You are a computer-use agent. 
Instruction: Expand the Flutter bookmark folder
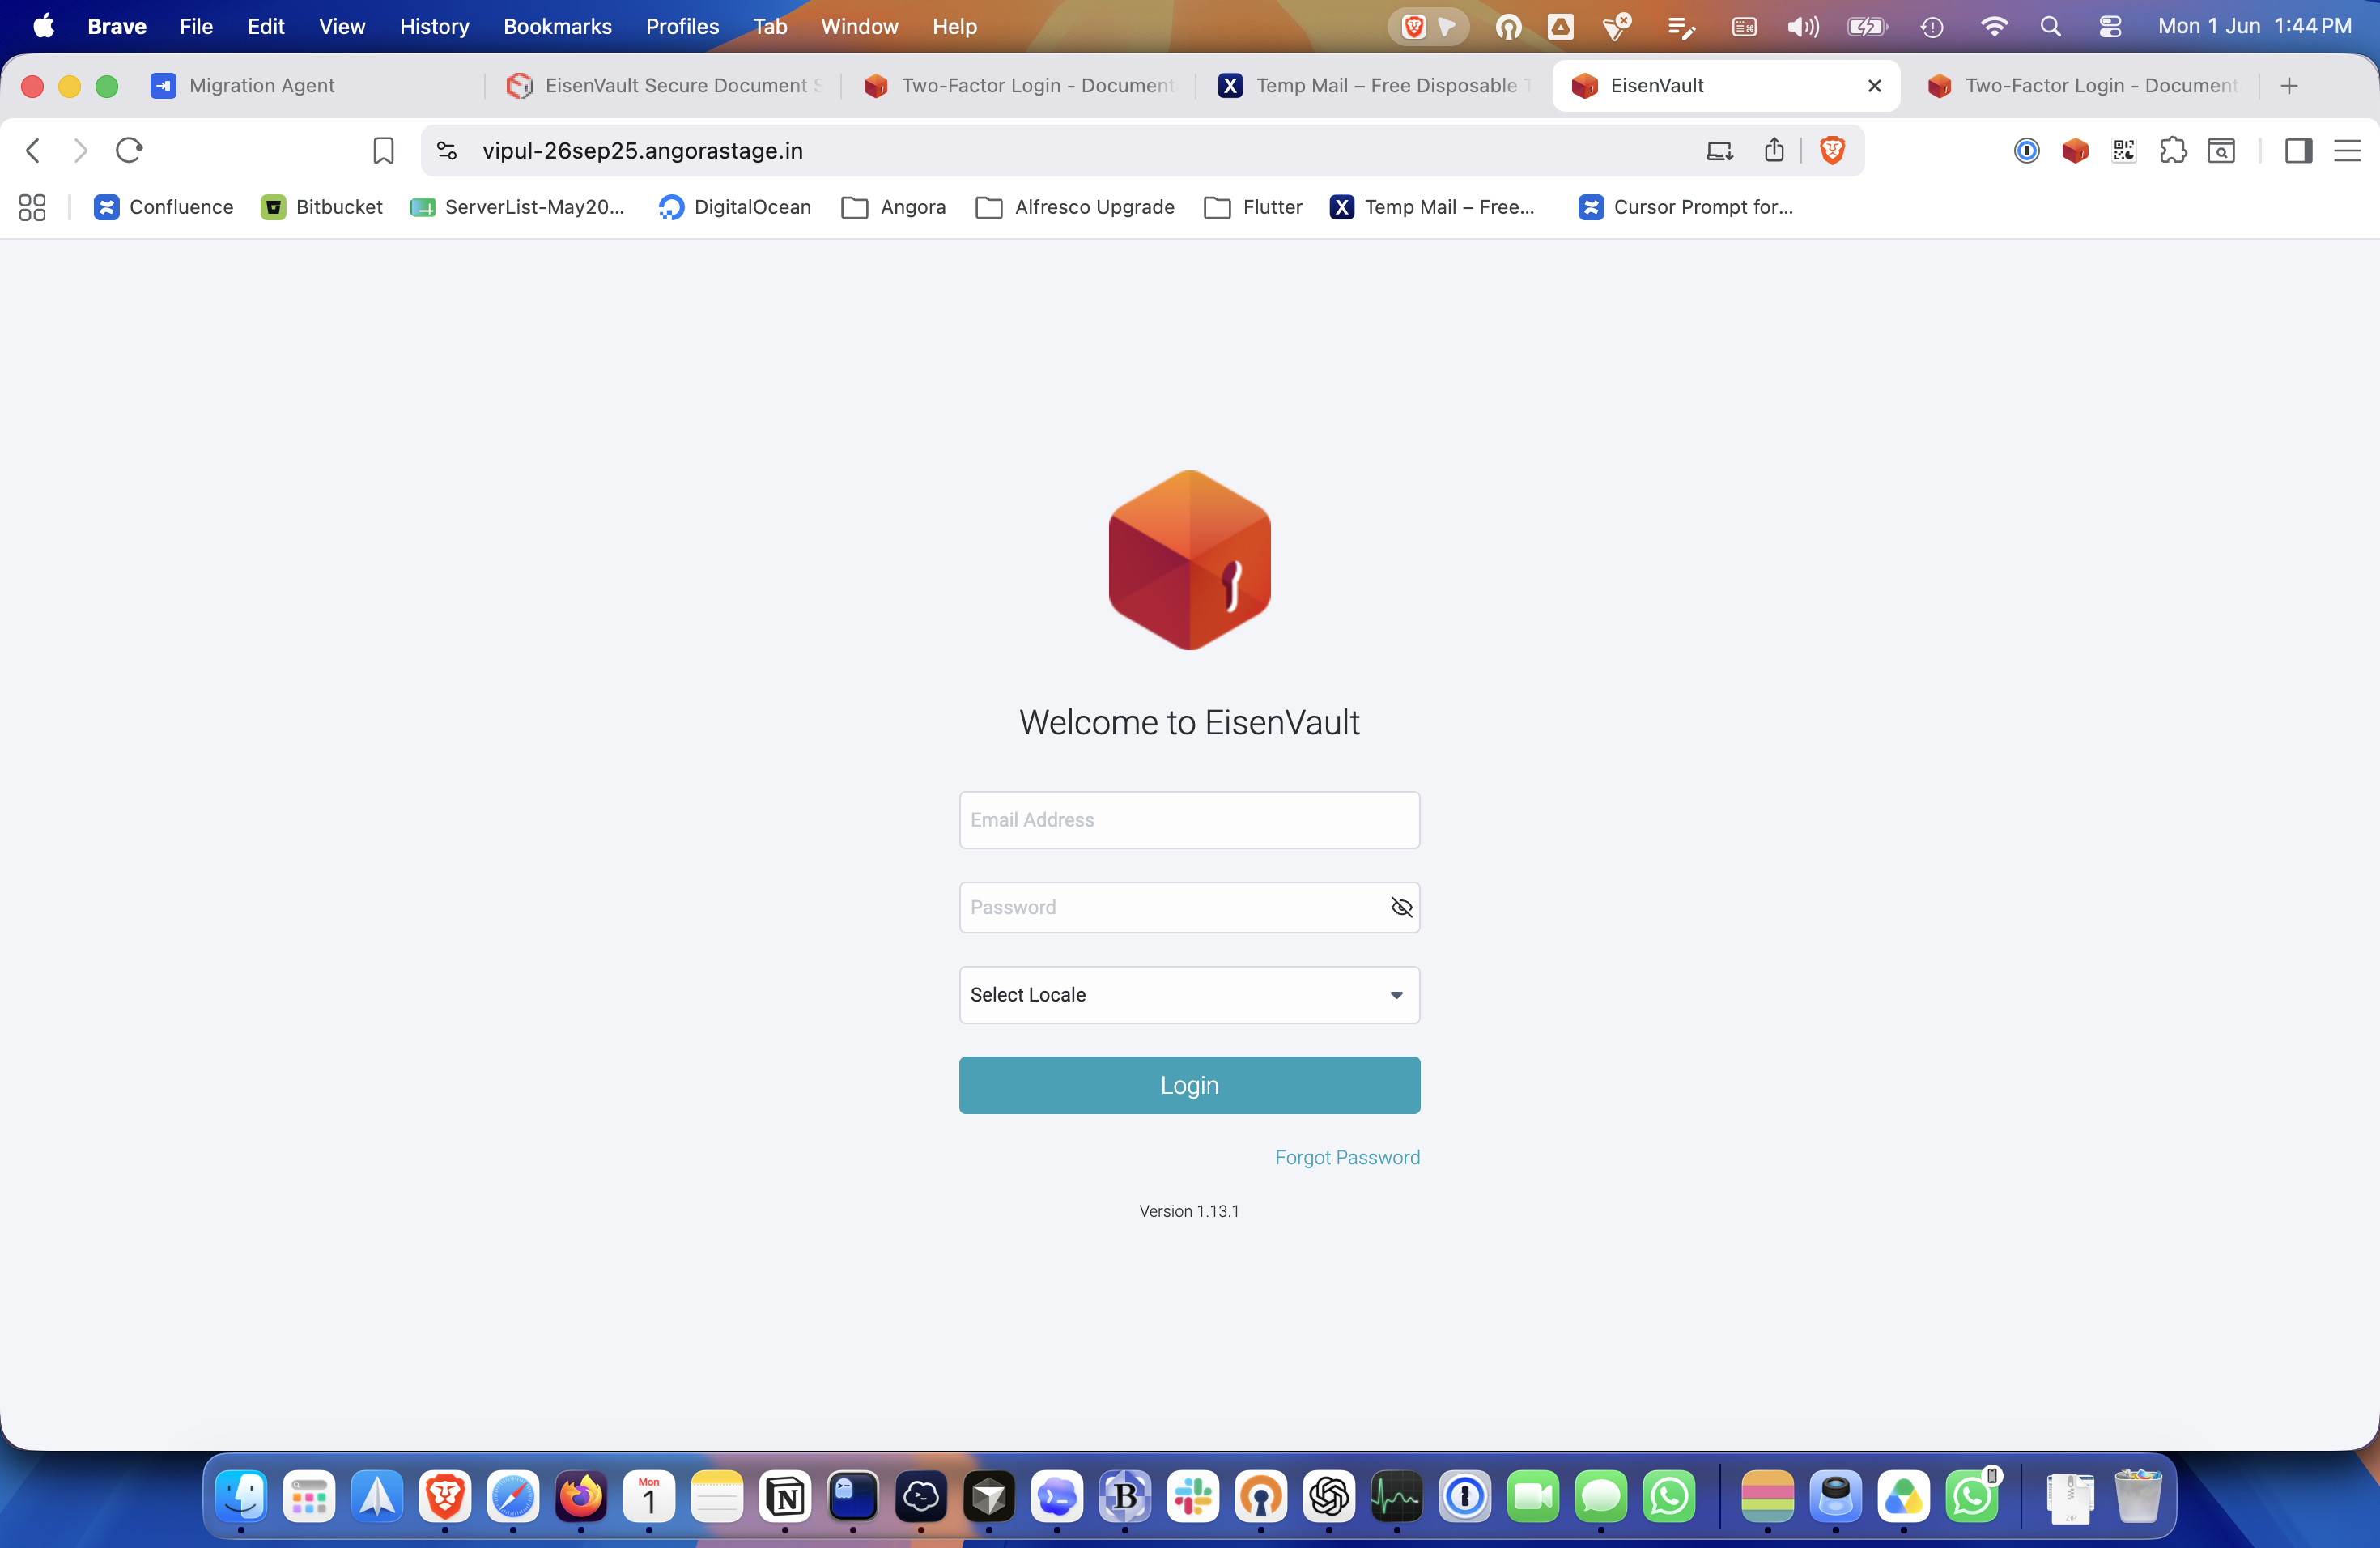click(x=1253, y=207)
